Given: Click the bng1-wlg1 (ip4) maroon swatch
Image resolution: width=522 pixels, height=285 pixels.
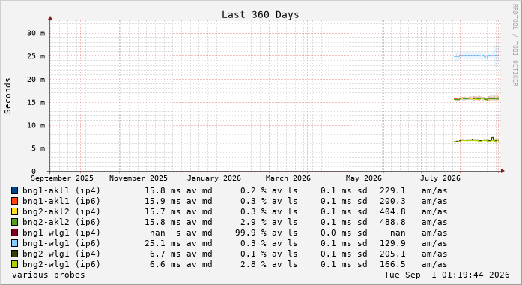Looking at the screenshot, I should 14,232.
